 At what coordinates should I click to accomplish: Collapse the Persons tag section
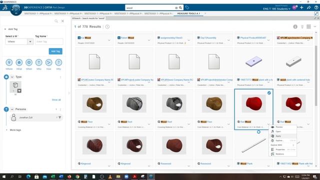[x=12, y=109]
